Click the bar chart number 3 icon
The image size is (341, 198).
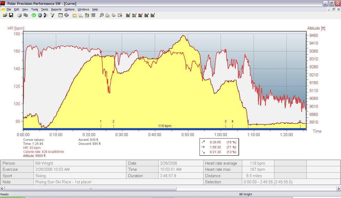pos(140,15)
